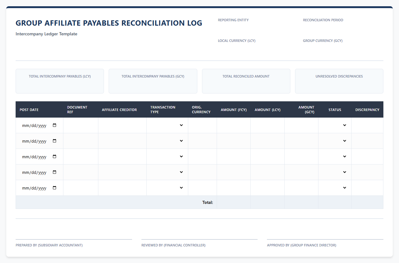Select the Total Intercompany Payables (GCY) card
This screenshot has width=399, height=263.
click(153, 81)
